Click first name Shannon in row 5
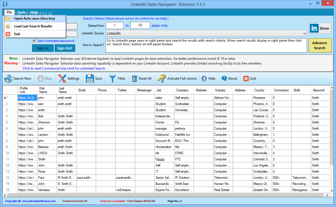This screenshot has height=207, width=336. [47, 122]
